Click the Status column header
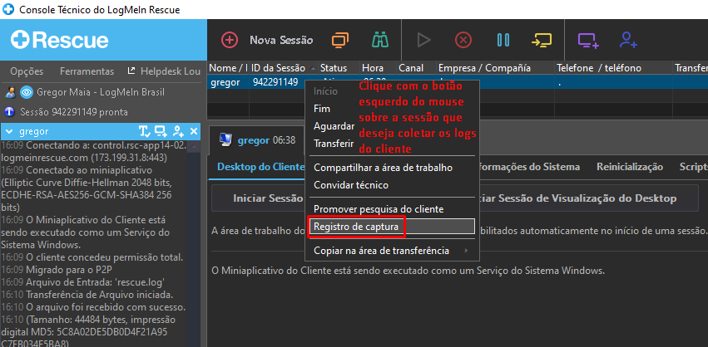Screen dimensions: 708x347 tap(339, 68)
